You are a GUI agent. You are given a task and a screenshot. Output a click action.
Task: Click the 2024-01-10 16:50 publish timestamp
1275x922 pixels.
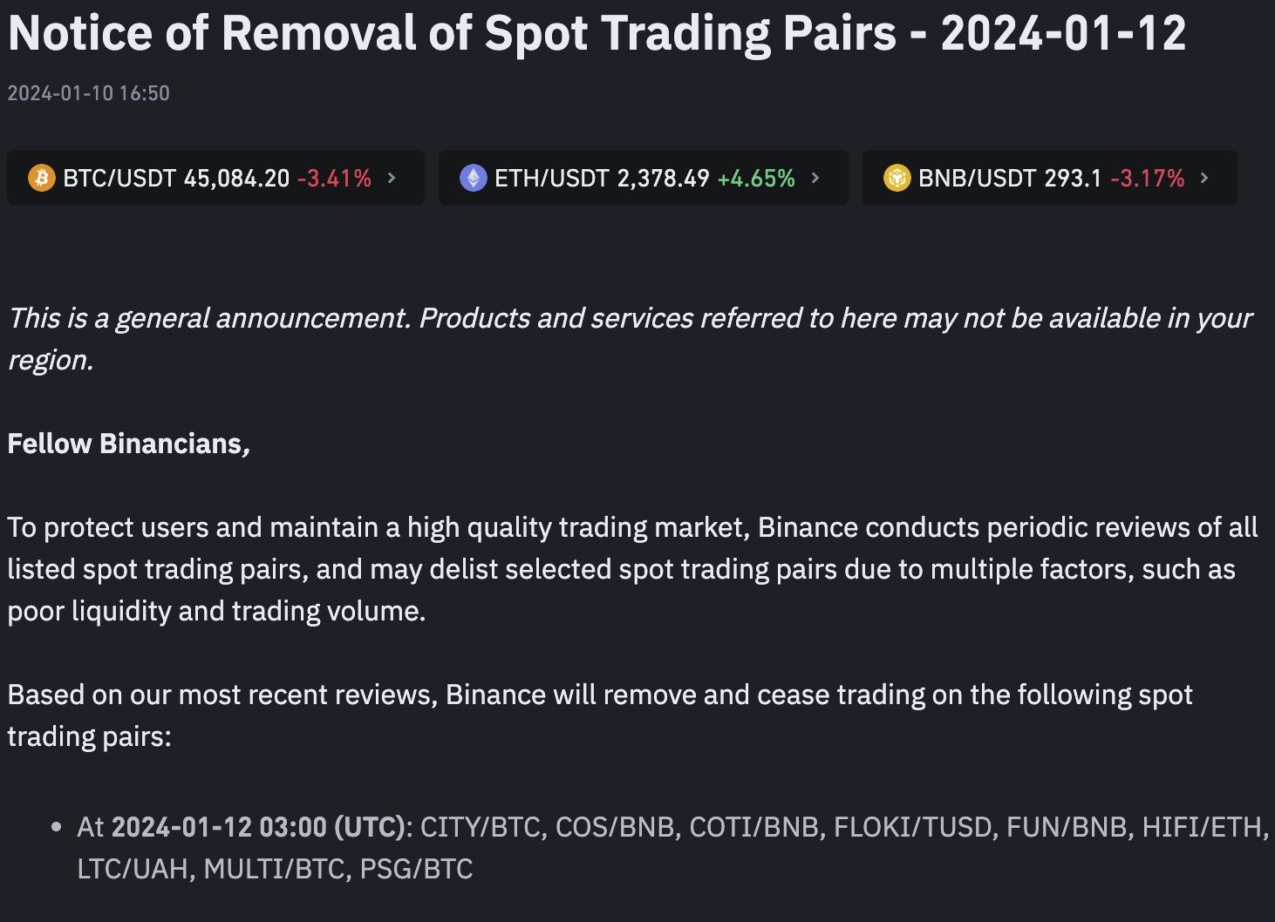click(x=89, y=93)
